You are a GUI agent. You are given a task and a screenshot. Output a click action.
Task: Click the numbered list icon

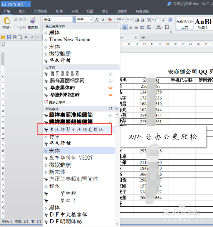pyautogui.click(x=127, y=19)
